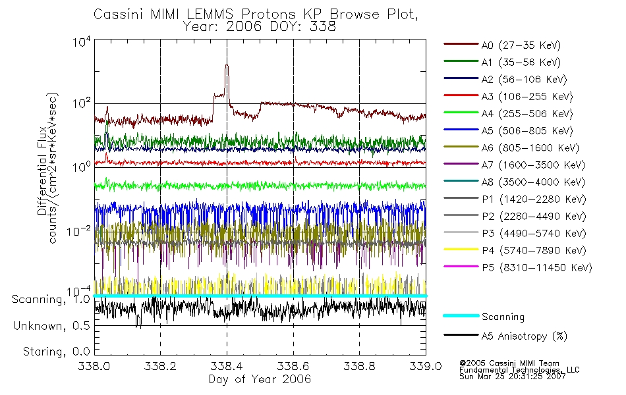This screenshot has width=626, height=395.
Task: Click the black A5 Anisotropy legend line
Action: [x=461, y=334]
